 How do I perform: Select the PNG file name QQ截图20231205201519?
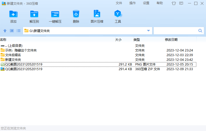pyautogui.click(x=24, y=64)
